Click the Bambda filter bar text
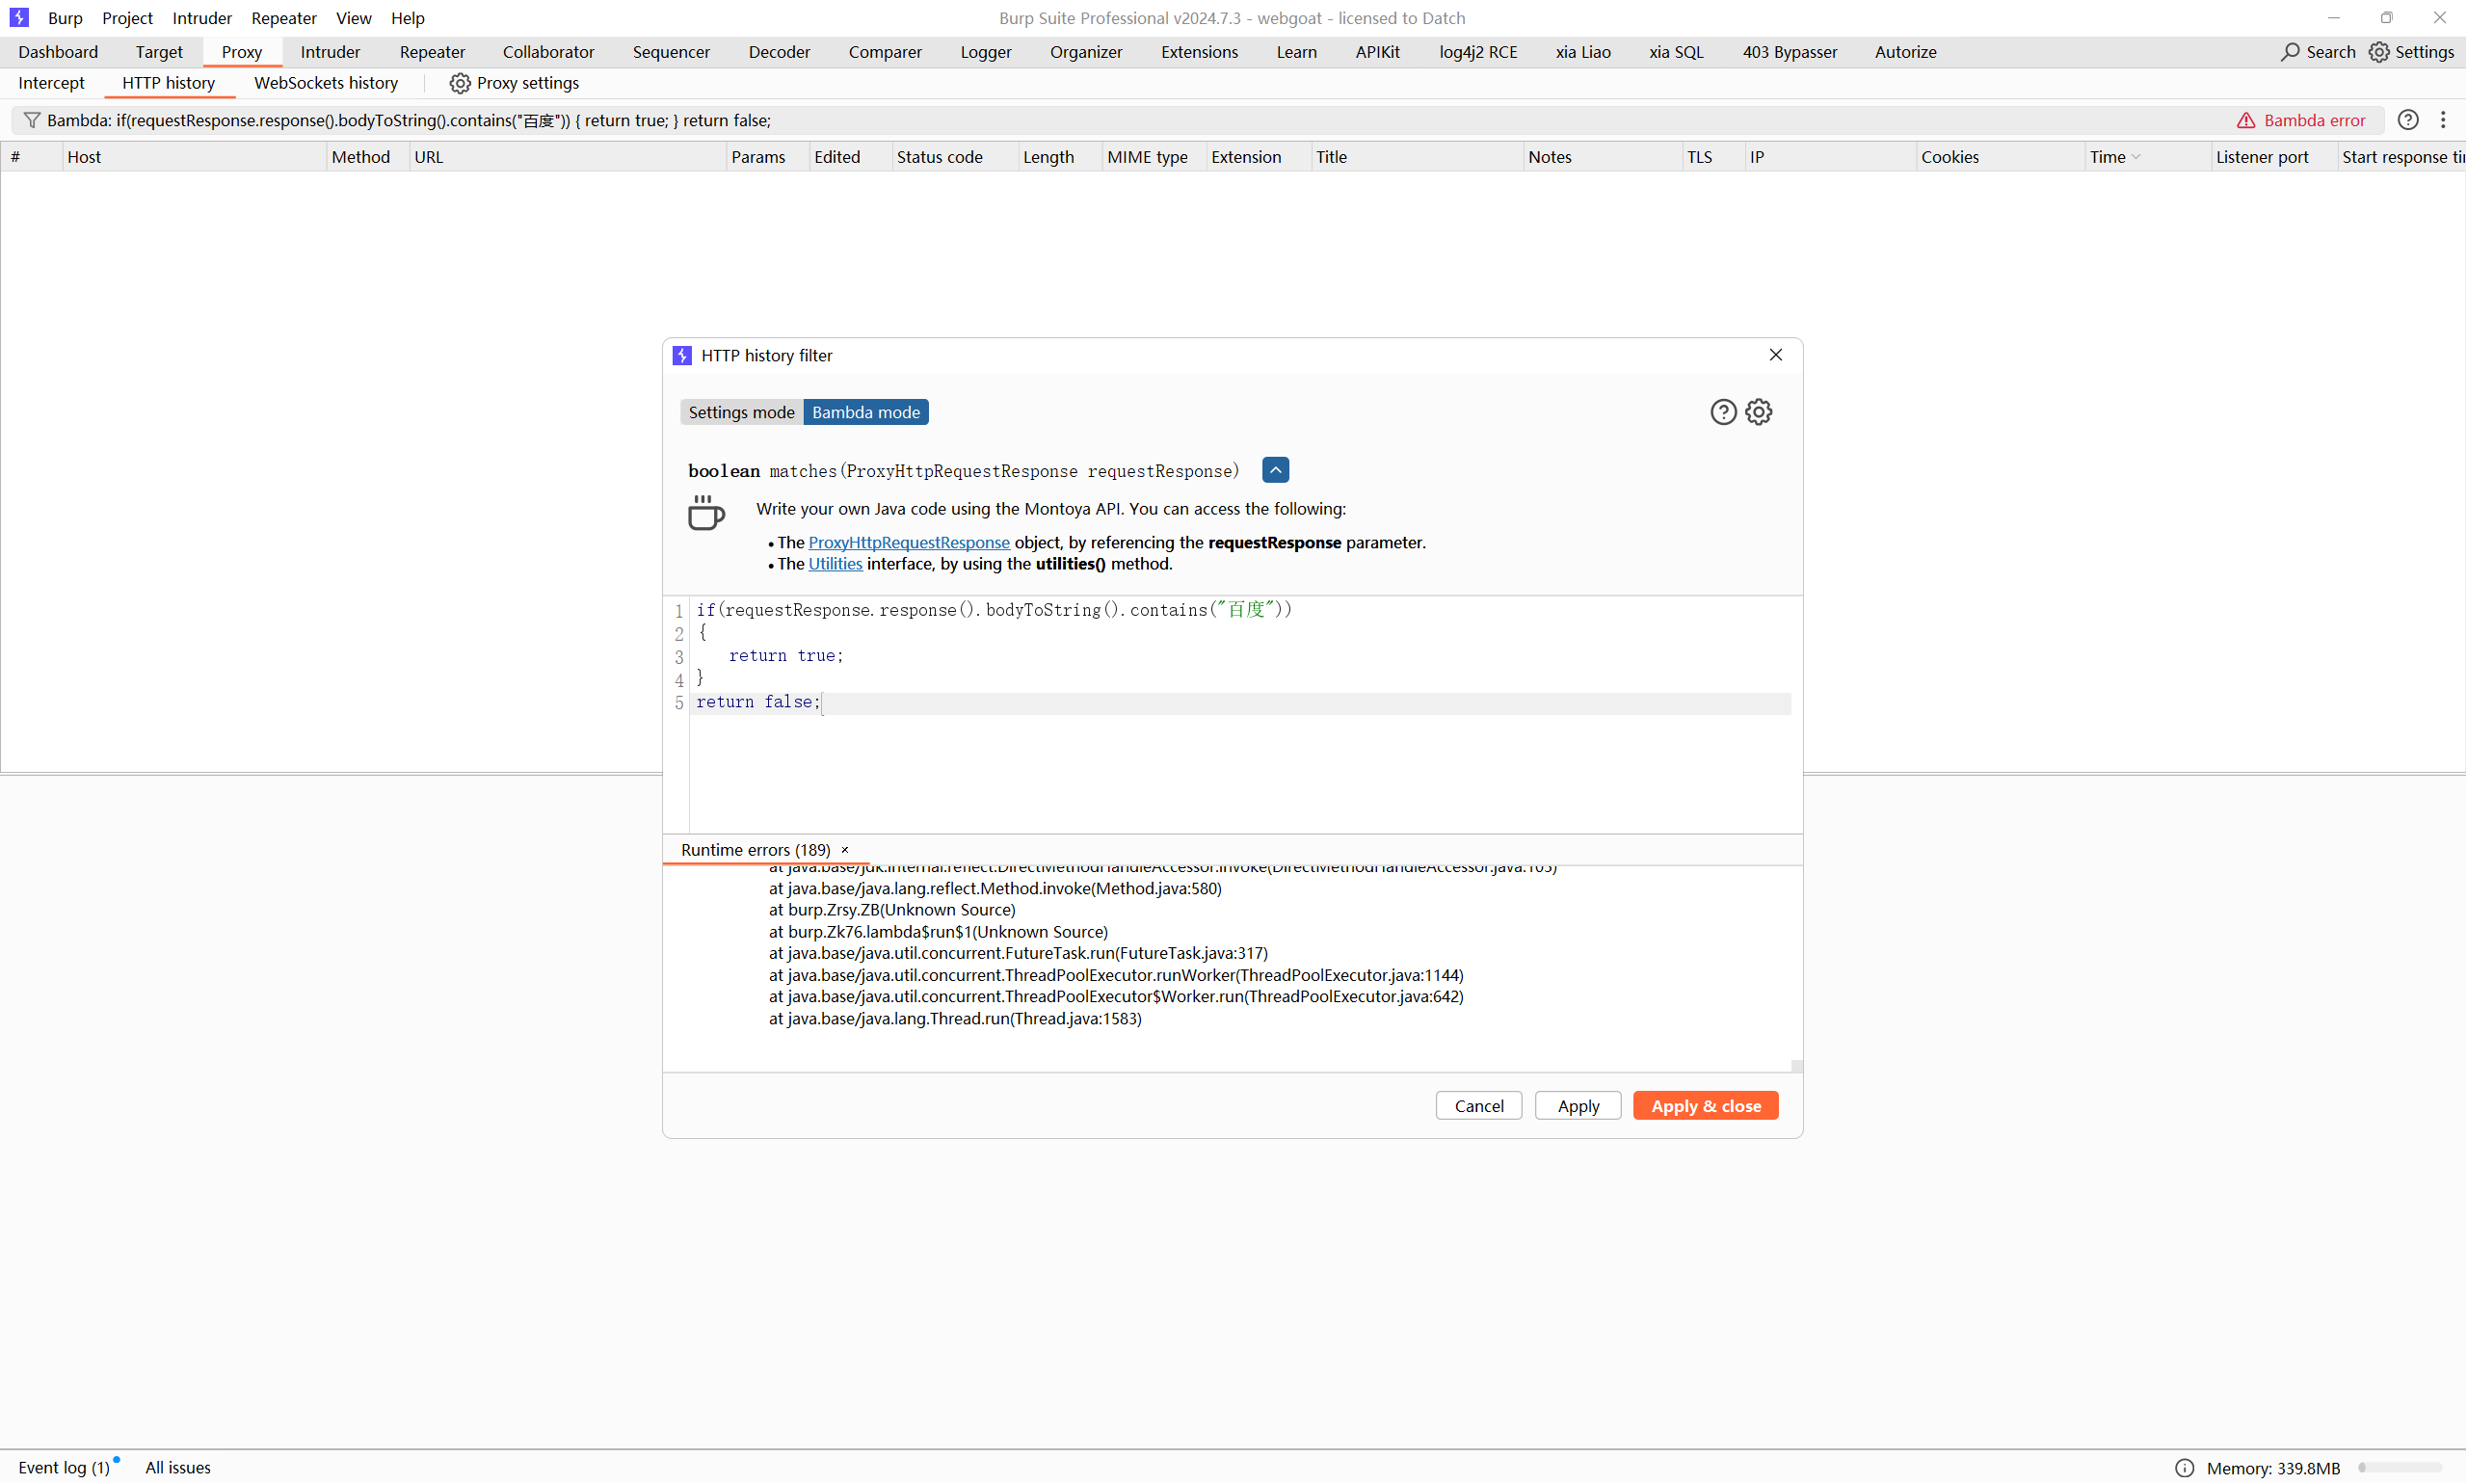This screenshot has height=1484, width=2467. pyautogui.click(x=409, y=120)
